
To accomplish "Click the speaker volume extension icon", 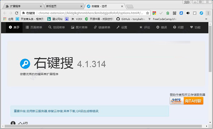I will point(188,13).
